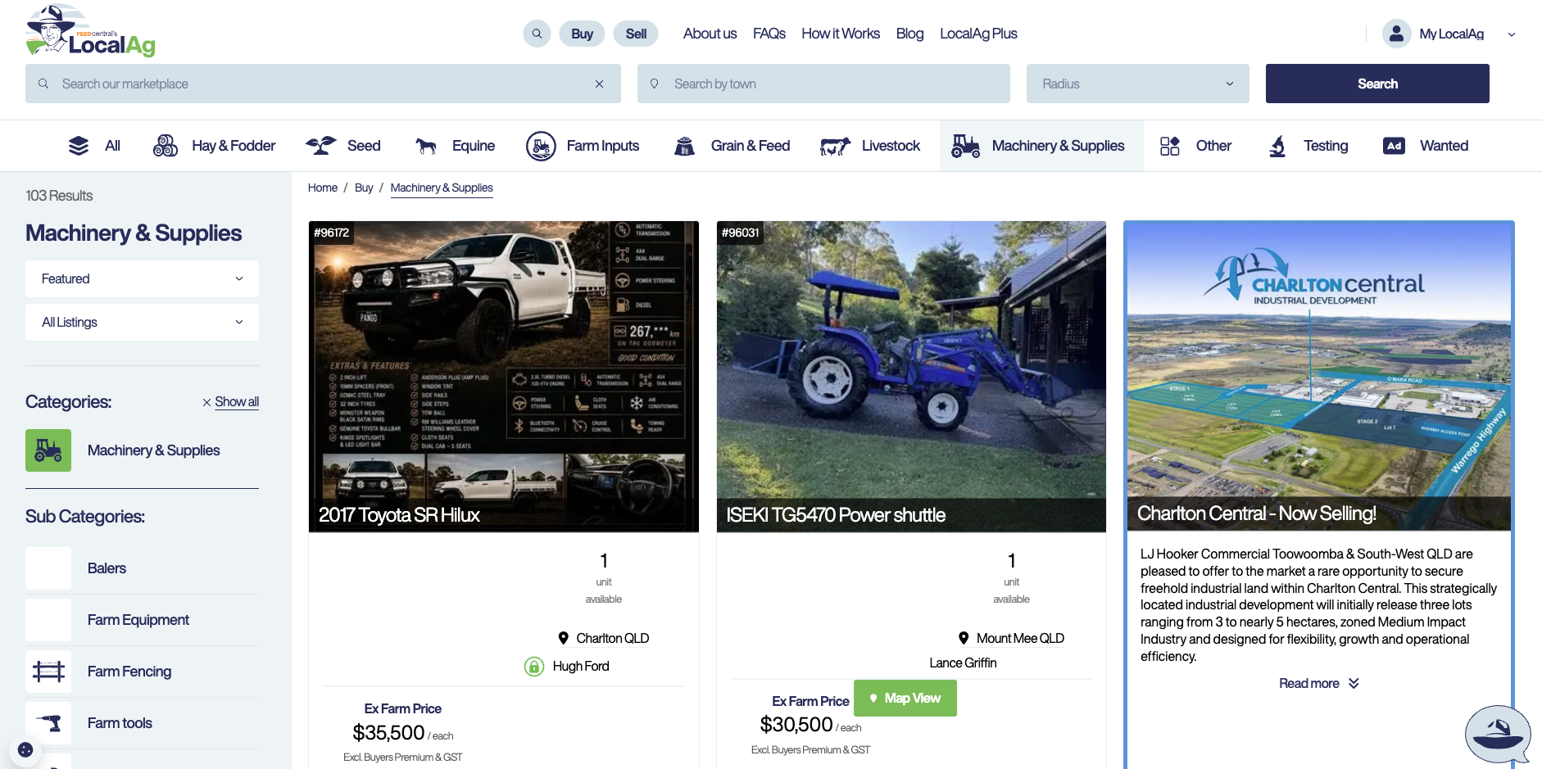This screenshot has width=1542, height=769.
Task: Focus the Search by town field
Action: pyautogui.click(x=823, y=84)
